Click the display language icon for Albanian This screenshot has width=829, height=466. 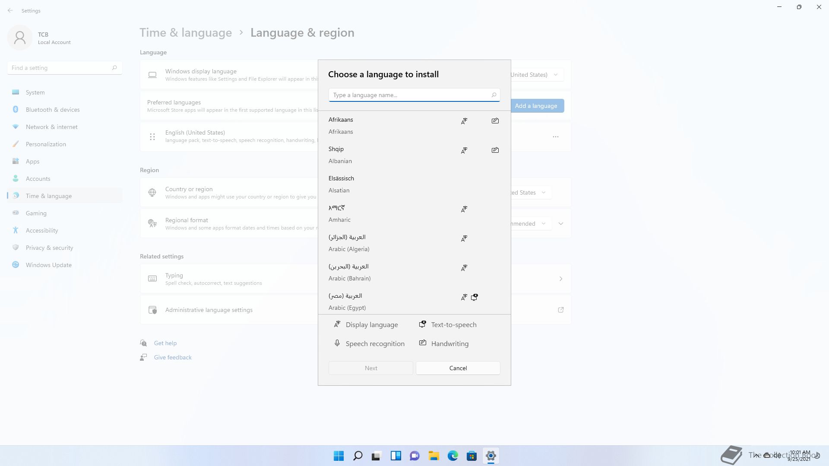tap(464, 151)
